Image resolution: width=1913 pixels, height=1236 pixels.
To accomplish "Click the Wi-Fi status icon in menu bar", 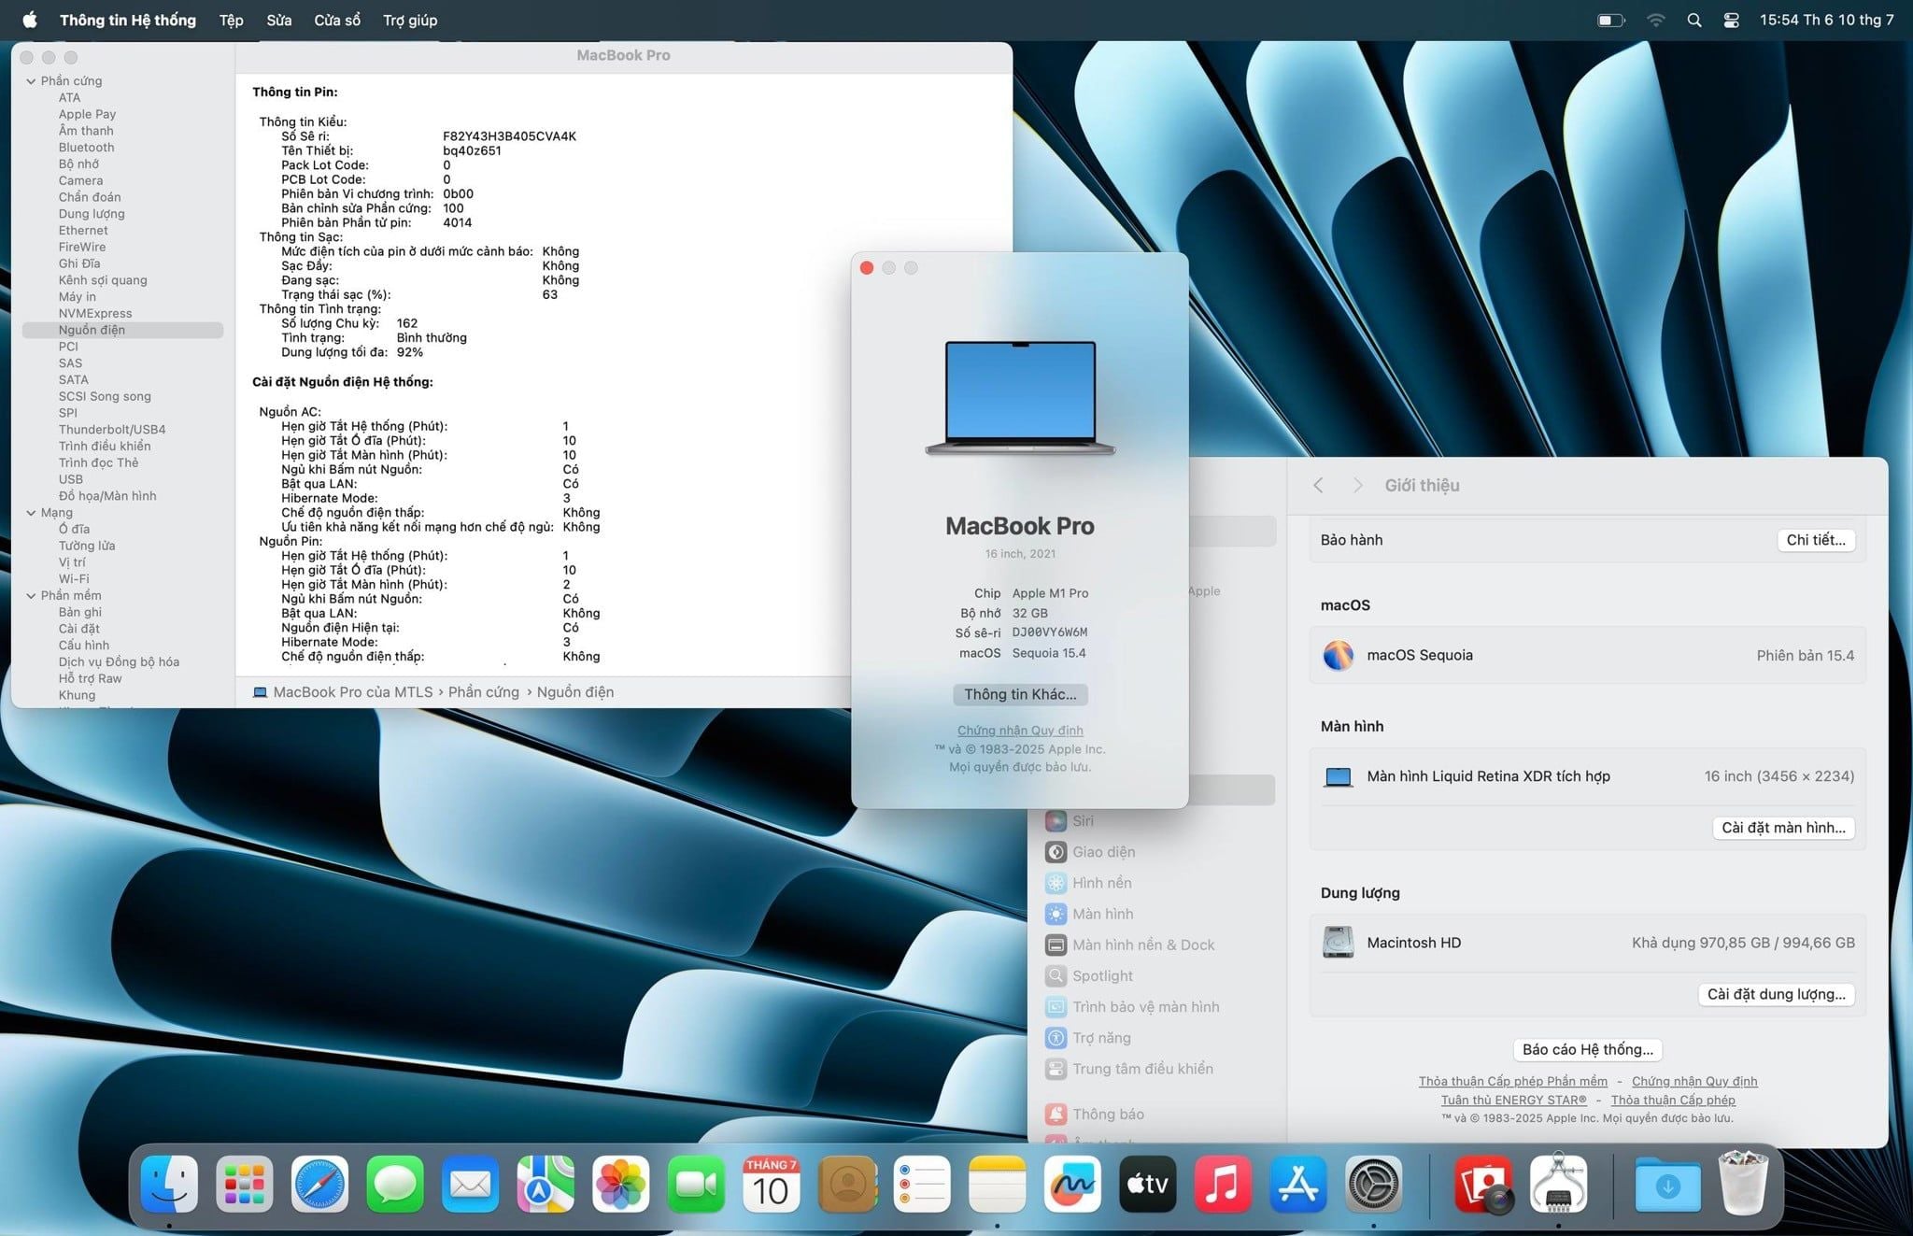I will click(x=1655, y=20).
